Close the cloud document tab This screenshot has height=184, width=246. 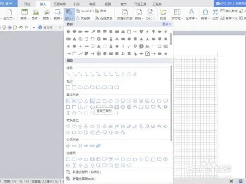pos(60,27)
